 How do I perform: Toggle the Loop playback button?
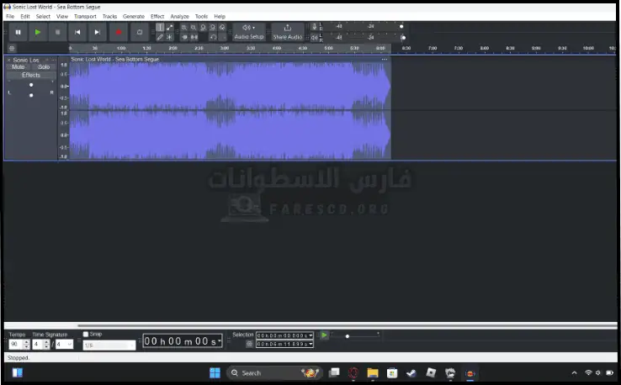pos(139,32)
